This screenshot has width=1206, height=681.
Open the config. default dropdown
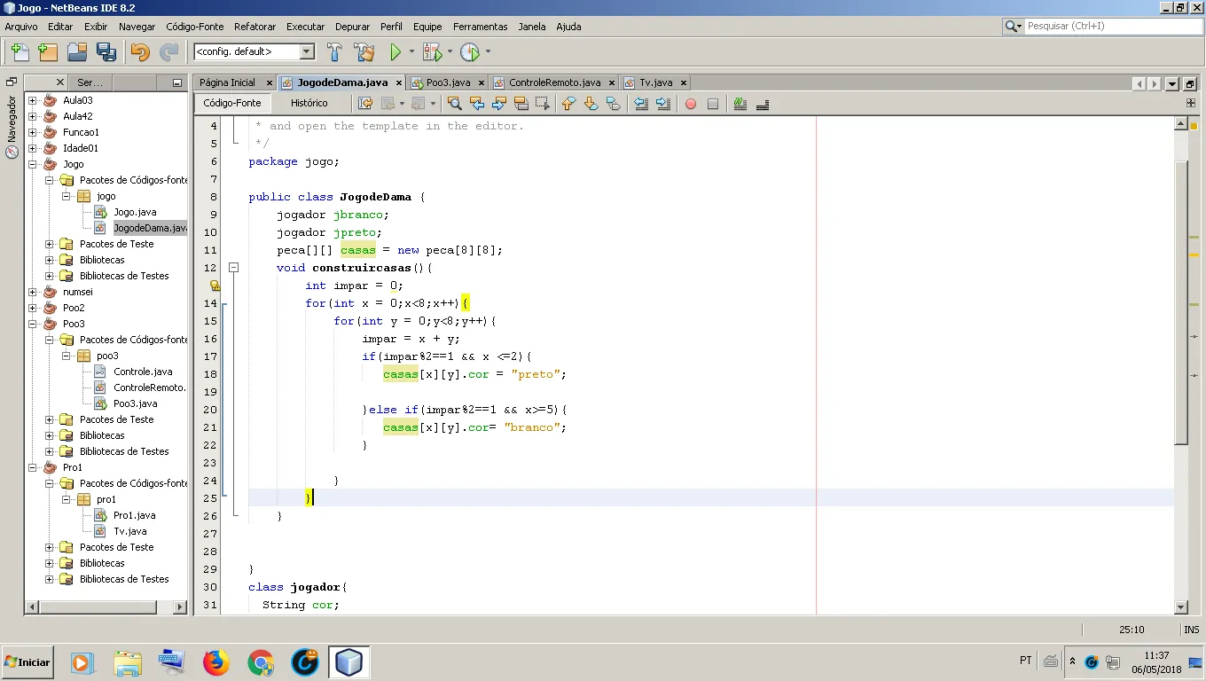click(255, 51)
